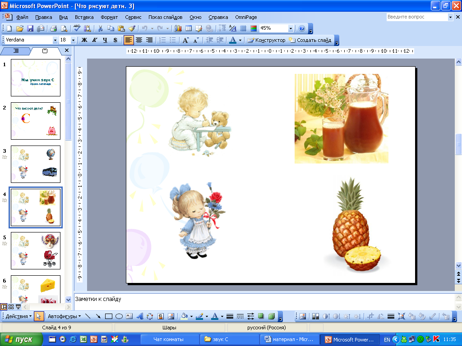
Task: Toggle numbered list
Action: (162, 40)
